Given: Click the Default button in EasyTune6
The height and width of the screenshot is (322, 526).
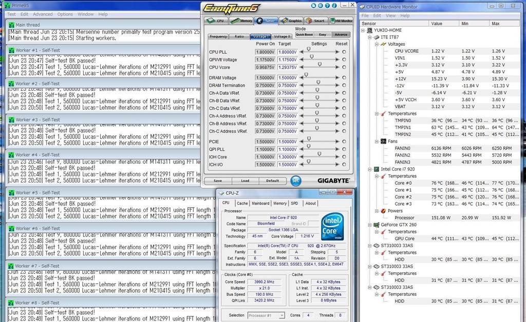Looking at the screenshot, I should tap(272, 180).
